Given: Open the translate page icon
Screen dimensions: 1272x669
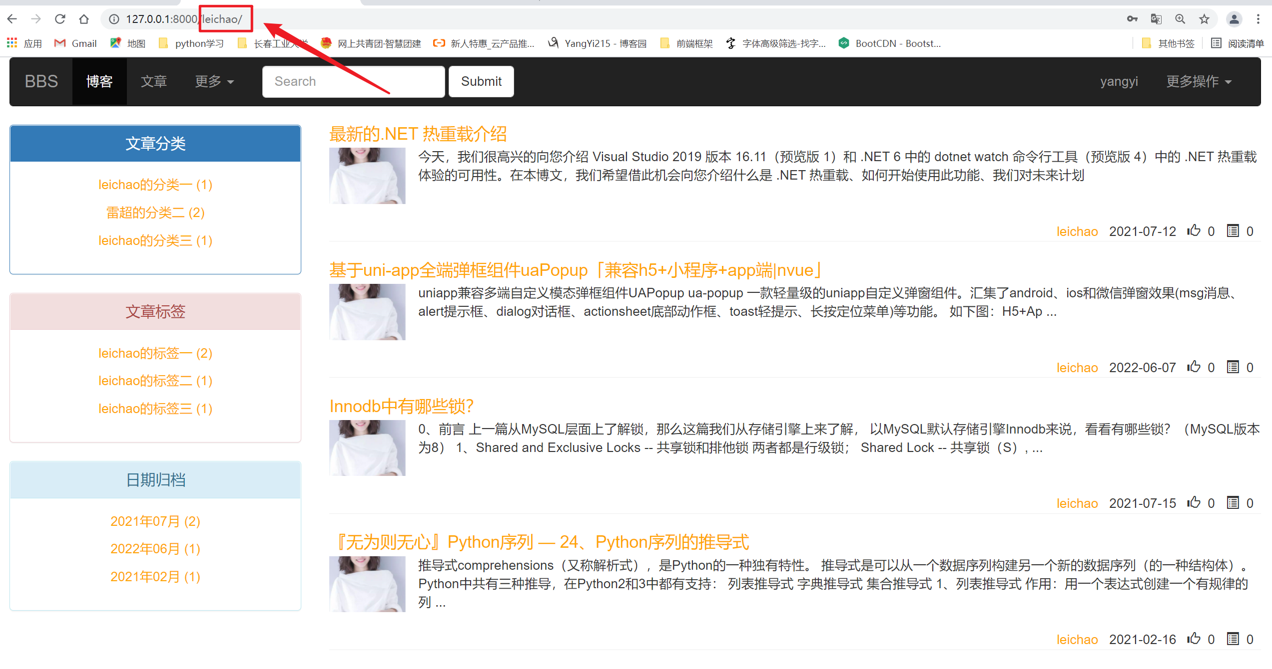Looking at the screenshot, I should pos(1156,19).
